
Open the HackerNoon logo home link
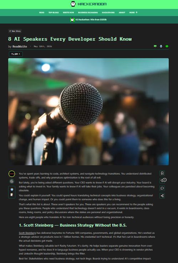tap(88, 4)
